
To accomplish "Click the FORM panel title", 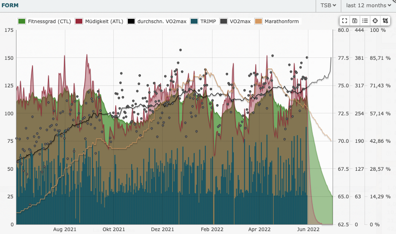I will [x=10, y=5].
